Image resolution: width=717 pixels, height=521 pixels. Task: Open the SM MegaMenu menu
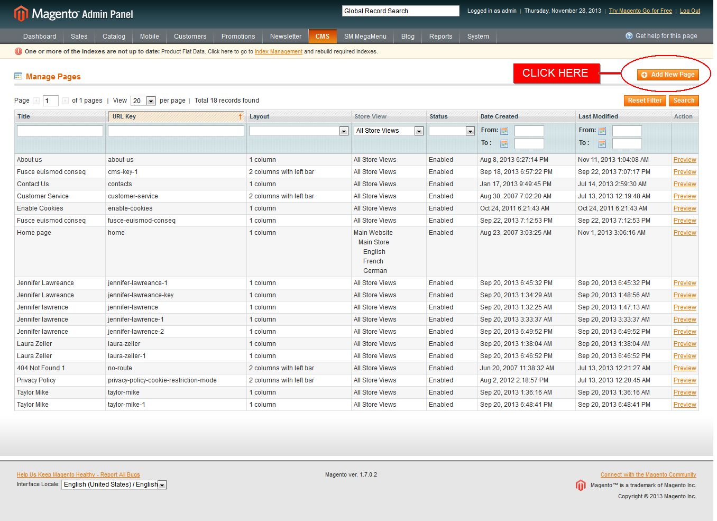[x=365, y=36]
